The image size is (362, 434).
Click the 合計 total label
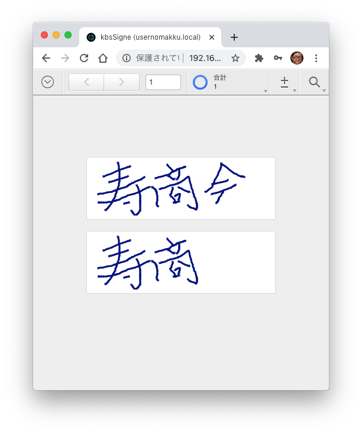click(x=220, y=78)
